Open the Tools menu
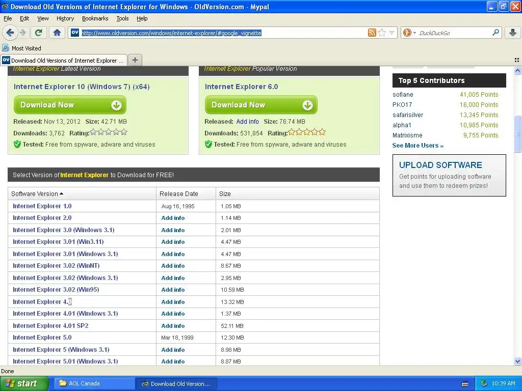The image size is (522, 391). 122,18
